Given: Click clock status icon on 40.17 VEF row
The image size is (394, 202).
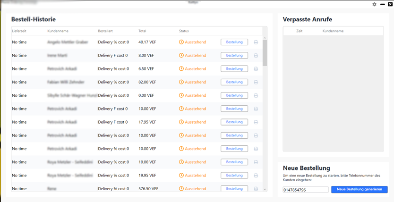Looking at the screenshot, I should (181, 42).
